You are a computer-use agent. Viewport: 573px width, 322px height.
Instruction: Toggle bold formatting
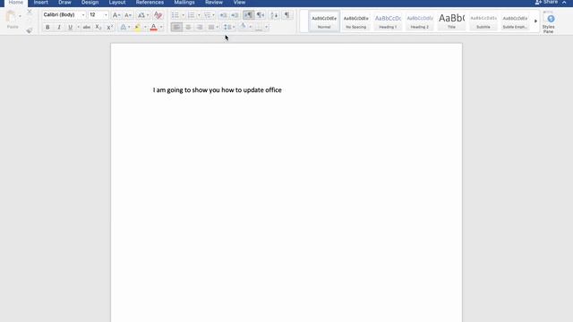47,27
